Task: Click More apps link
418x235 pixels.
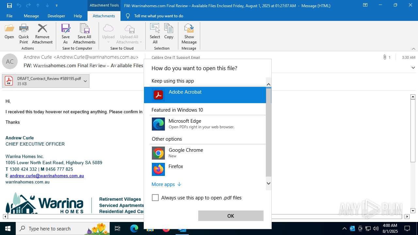Action: tap(166, 184)
